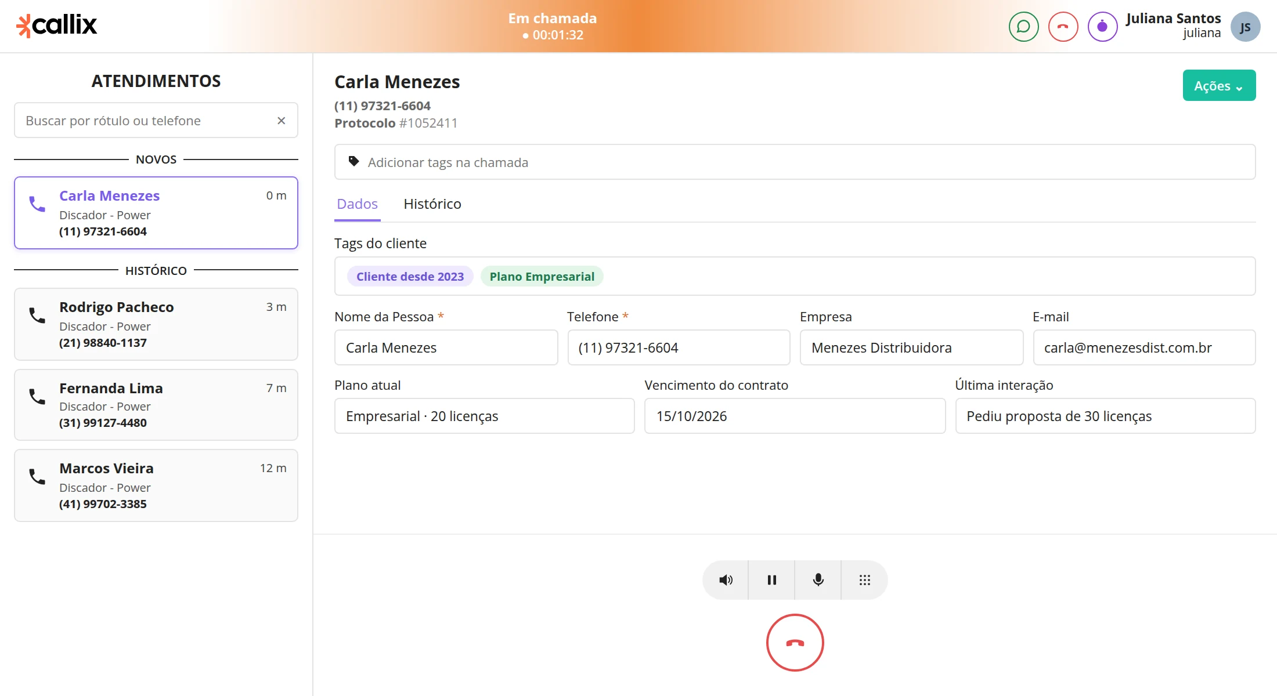
Task: Pause the call with the hold button
Action: pos(772,580)
